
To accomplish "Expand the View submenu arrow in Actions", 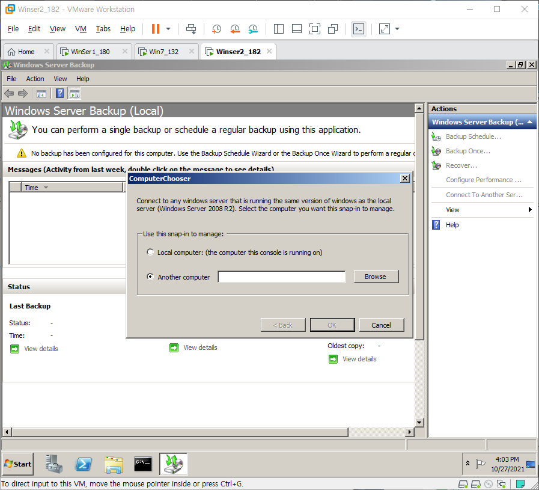I will tap(530, 210).
